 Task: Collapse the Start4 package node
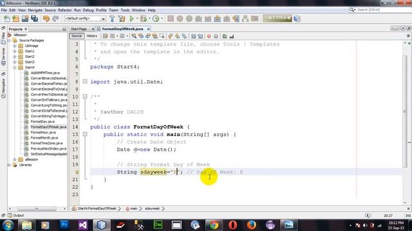[x=15, y=67]
